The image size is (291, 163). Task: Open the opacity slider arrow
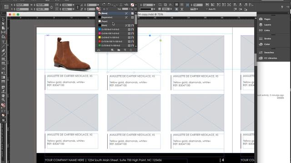click(x=171, y=9)
